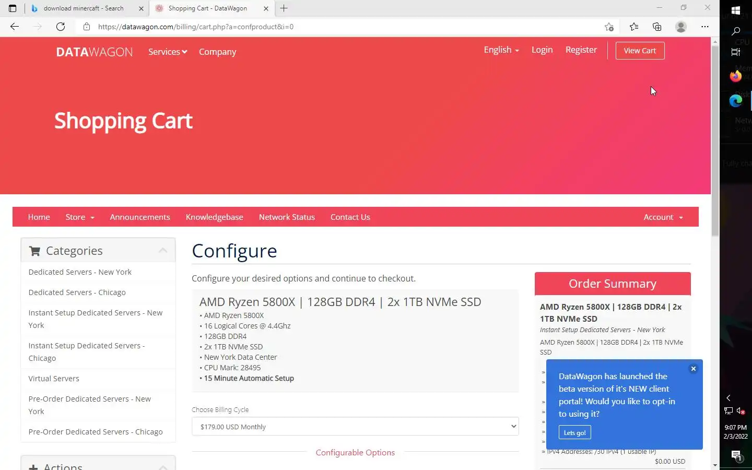752x470 pixels.
Task: Click the 'Configurable Options' heading text
Action: 355,453
